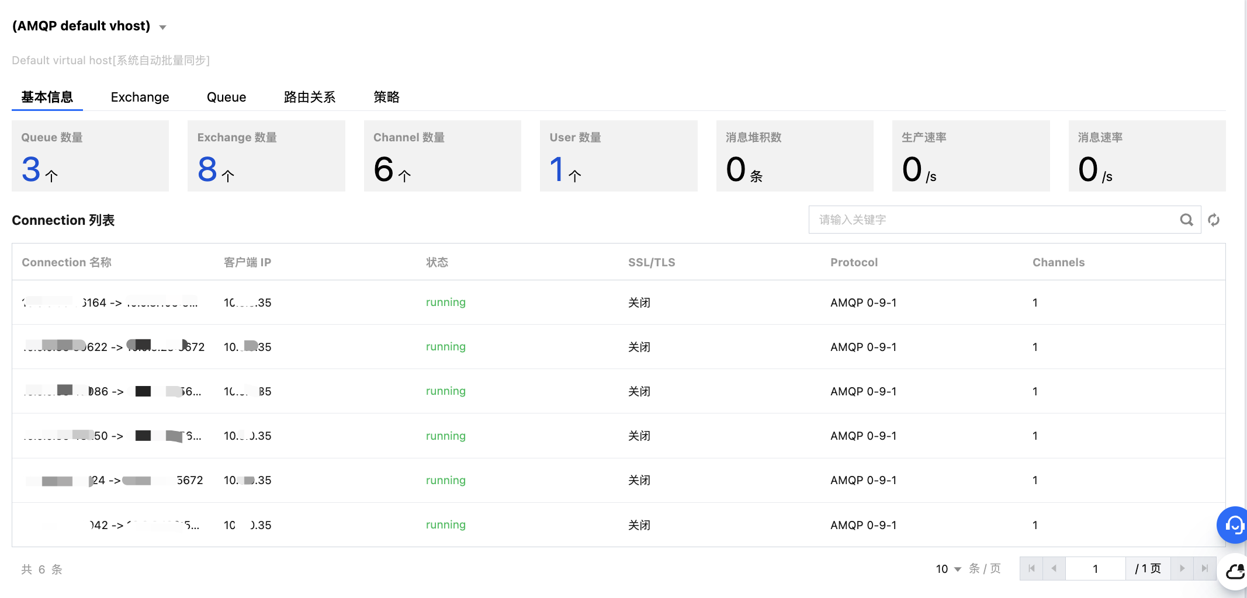Screen dimensions: 1247x598
Task: Click the 消息堆积数 card value
Action: 736,169
